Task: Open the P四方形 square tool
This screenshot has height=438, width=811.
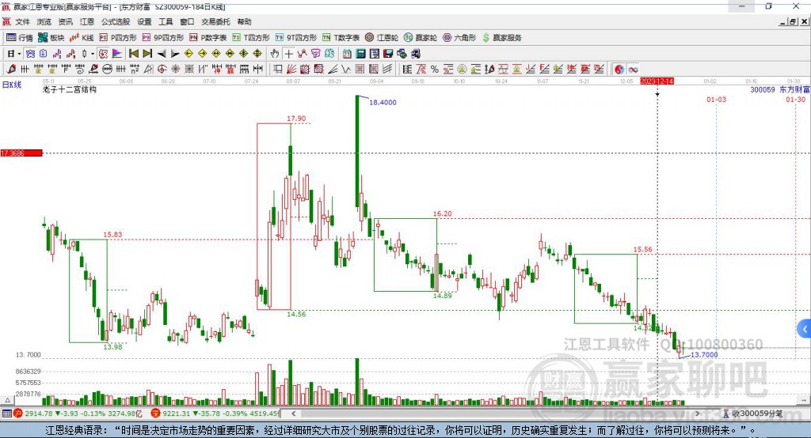Action: click(118, 38)
